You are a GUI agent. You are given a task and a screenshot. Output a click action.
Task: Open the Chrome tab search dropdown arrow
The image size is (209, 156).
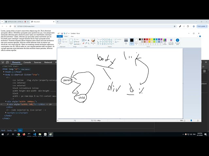click(x=2, y=22)
